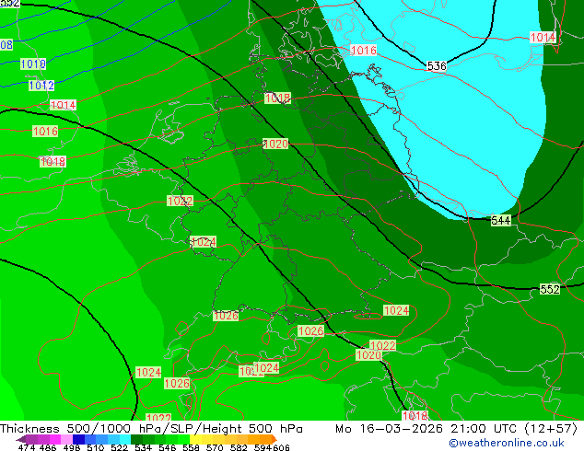Click the 546 value on the legend scale

tap(167, 447)
